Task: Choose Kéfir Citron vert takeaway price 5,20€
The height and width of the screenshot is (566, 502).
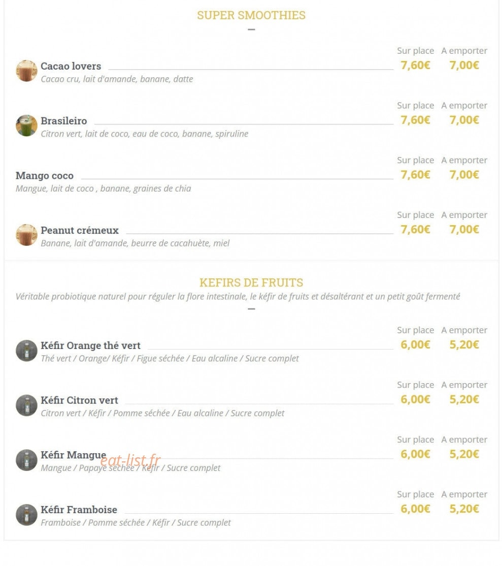Action: [464, 399]
